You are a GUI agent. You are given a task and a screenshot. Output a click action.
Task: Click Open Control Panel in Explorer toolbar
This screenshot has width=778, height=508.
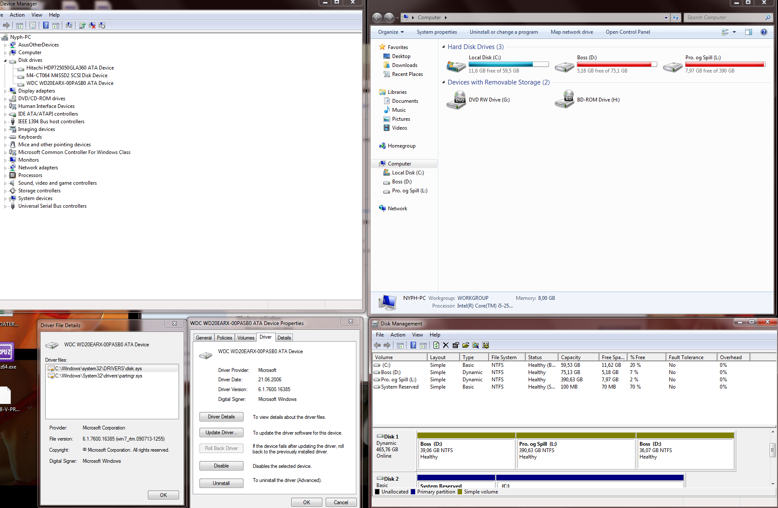coord(628,32)
